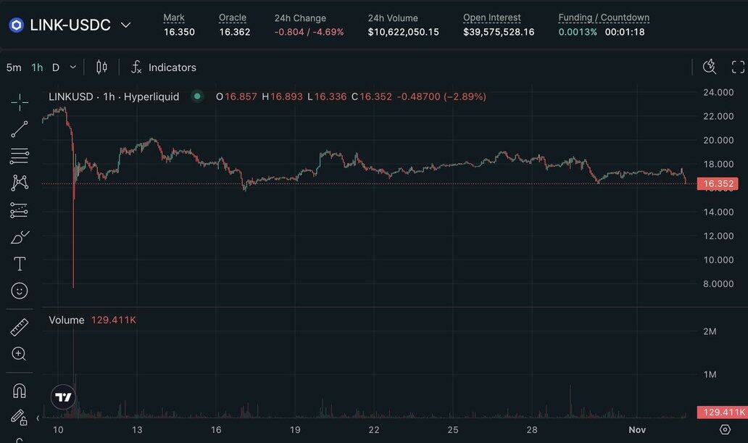Open the Indicators menu
The width and height of the screenshot is (748, 443).
[163, 67]
